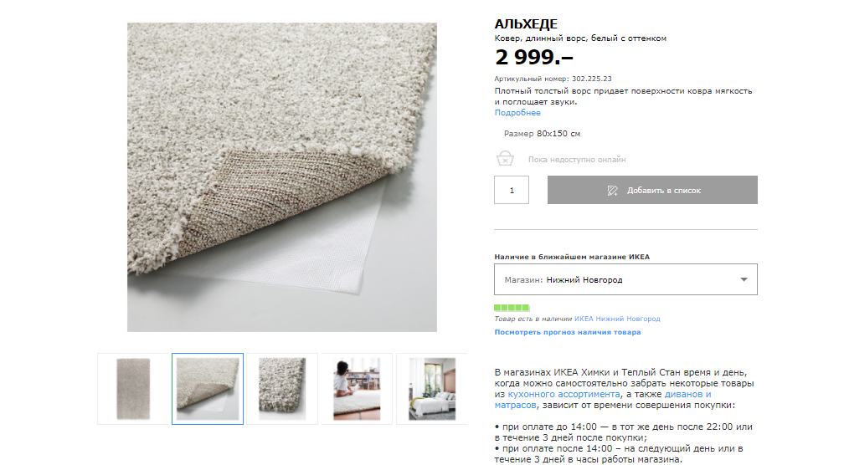The height and width of the screenshot is (465, 844).
Task: Open the Нижний Новгород store selector
Action: (625, 279)
